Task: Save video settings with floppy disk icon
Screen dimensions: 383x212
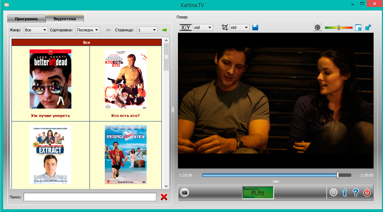Action: click(x=255, y=28)
